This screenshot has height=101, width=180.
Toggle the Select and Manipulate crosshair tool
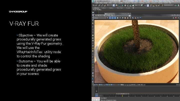145,5
